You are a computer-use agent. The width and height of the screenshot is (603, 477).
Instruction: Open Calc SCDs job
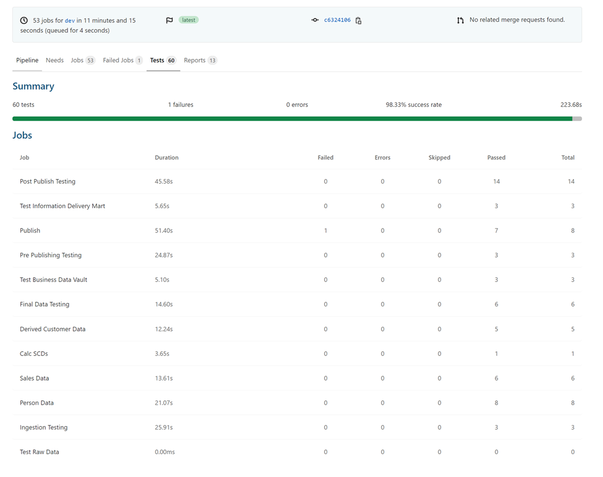[297, 353]
